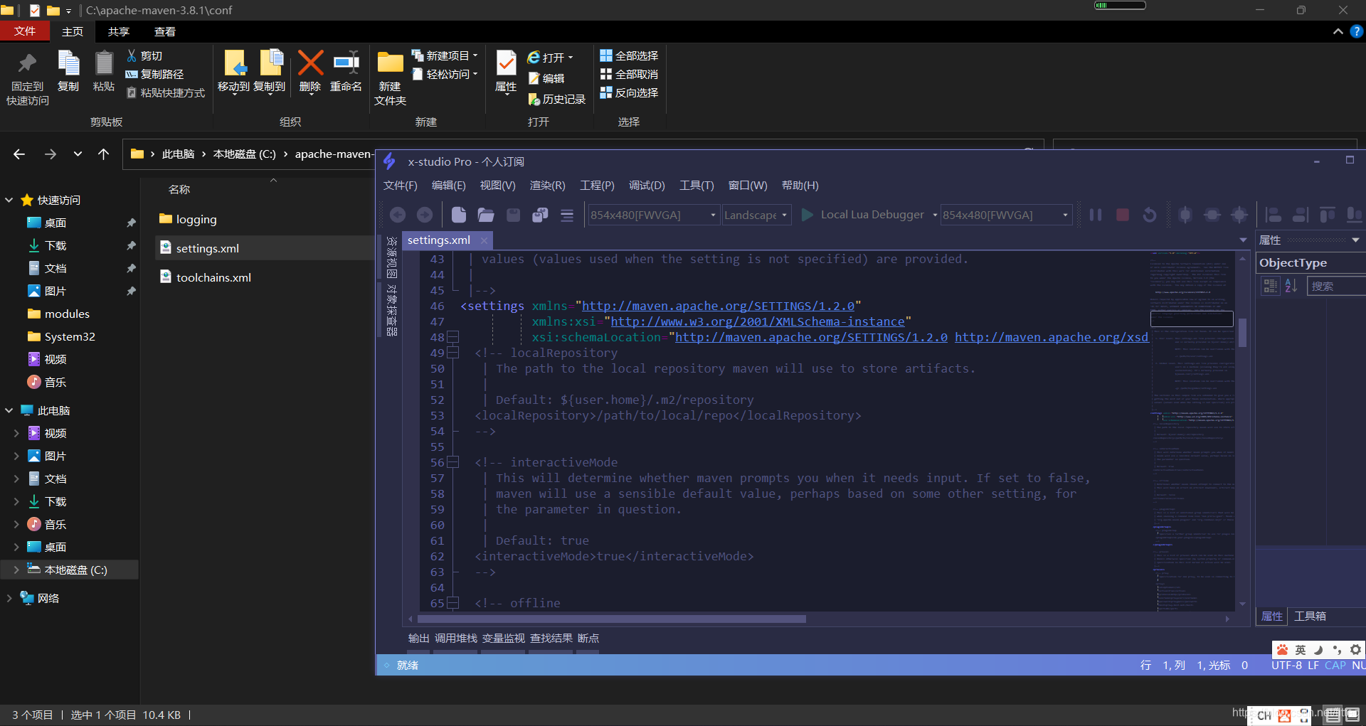Click the navigate forward icon in x-studio toolbar
Screen dimensions: 1366x726
point(425,215)
